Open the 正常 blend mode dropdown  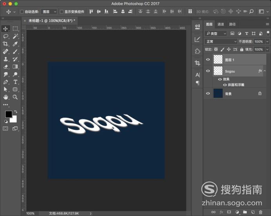coord(221,42)
